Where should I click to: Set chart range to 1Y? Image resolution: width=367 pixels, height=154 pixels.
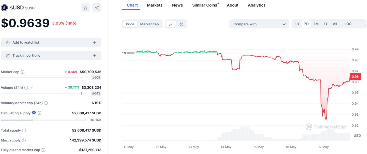(326, 24)
